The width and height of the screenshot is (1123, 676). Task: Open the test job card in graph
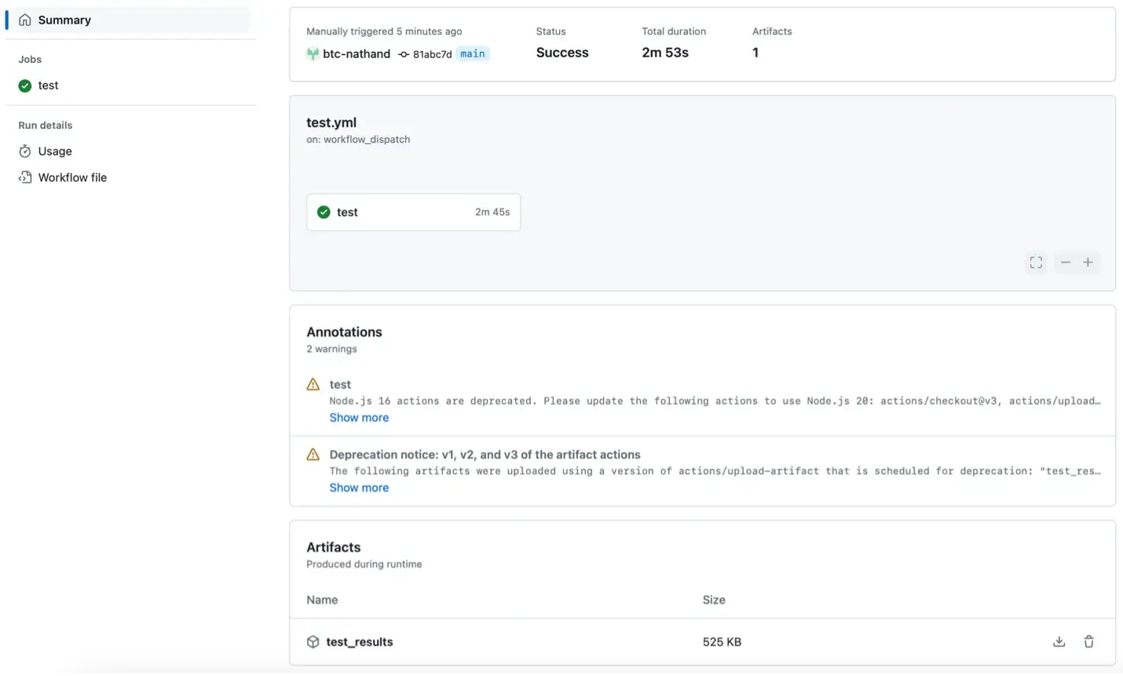pyautogui.click(x=414, y=212)
